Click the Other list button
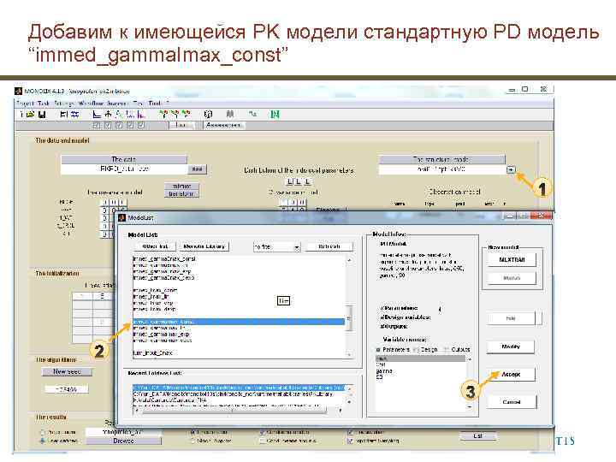The image size is (616, 462). pos(155,246)
